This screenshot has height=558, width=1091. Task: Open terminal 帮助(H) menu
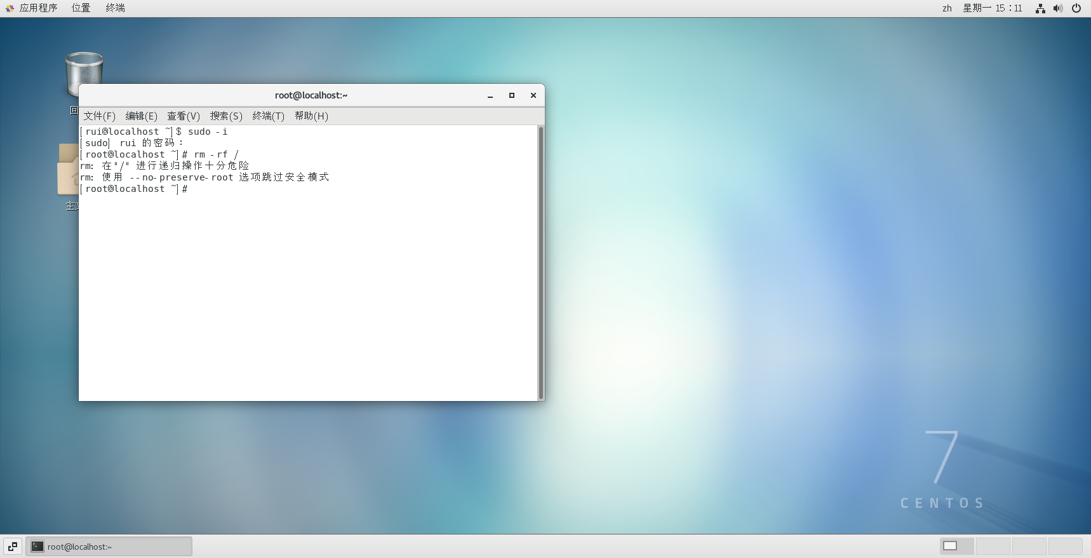pos(311,116)
